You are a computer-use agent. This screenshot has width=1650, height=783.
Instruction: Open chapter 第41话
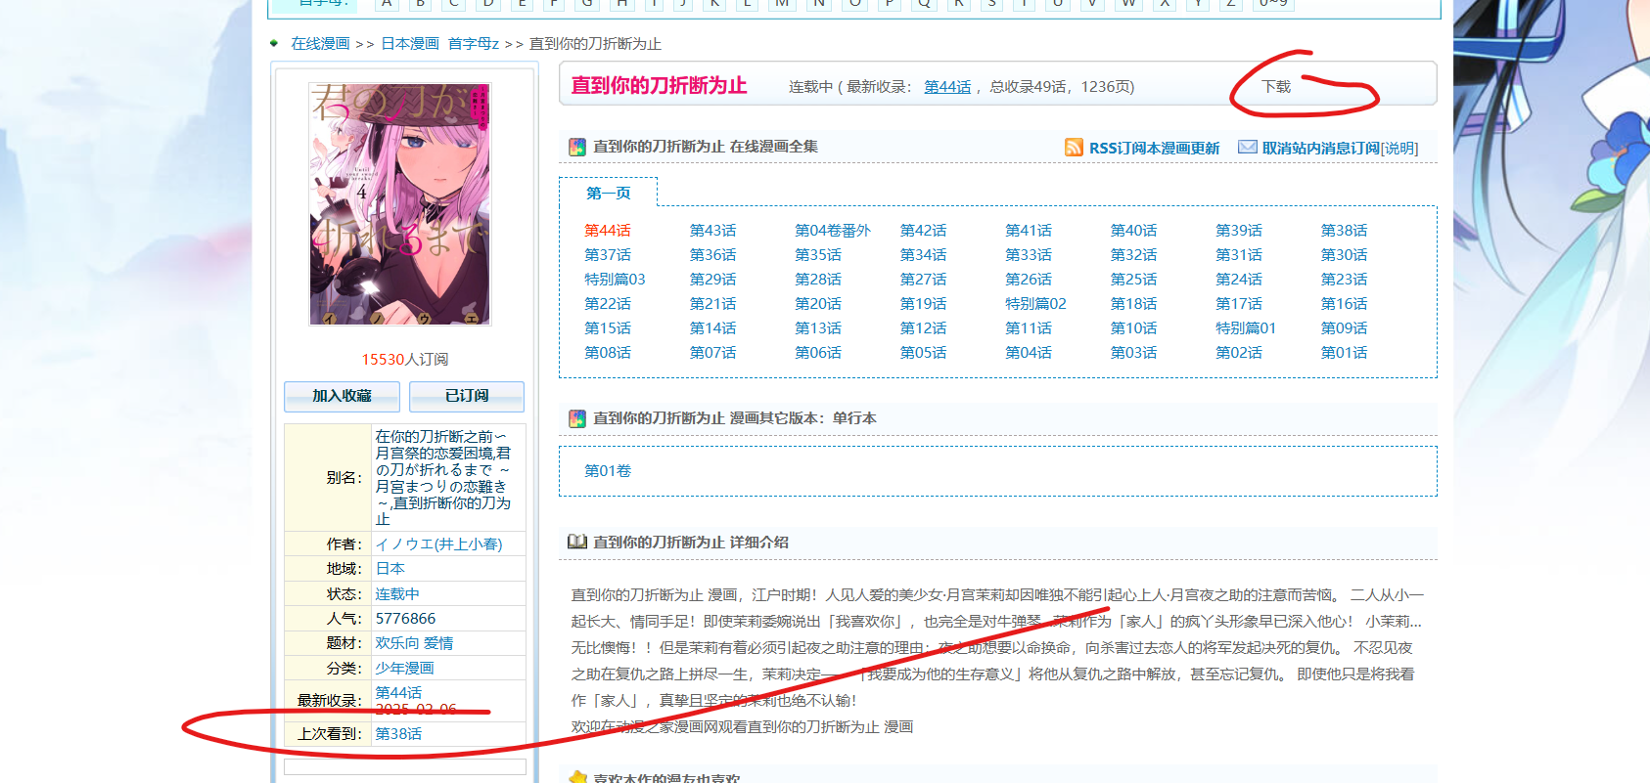(x=1029, y=231)
